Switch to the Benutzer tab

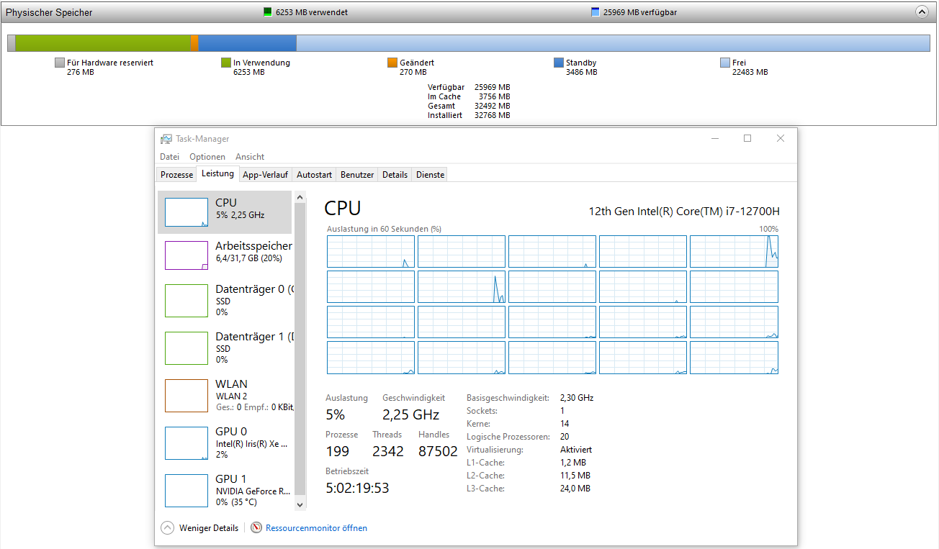(357, 175)
